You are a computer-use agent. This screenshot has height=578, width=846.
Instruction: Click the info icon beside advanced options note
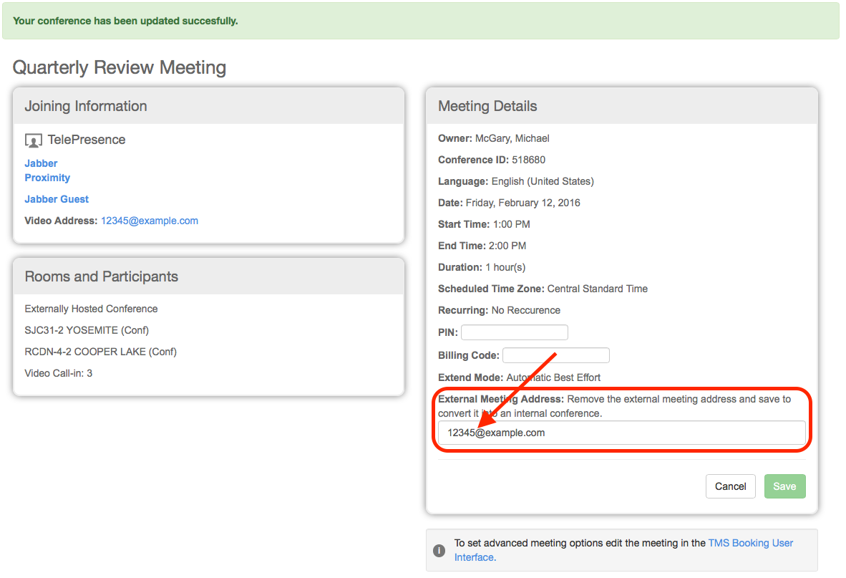(x=439, y=551)
